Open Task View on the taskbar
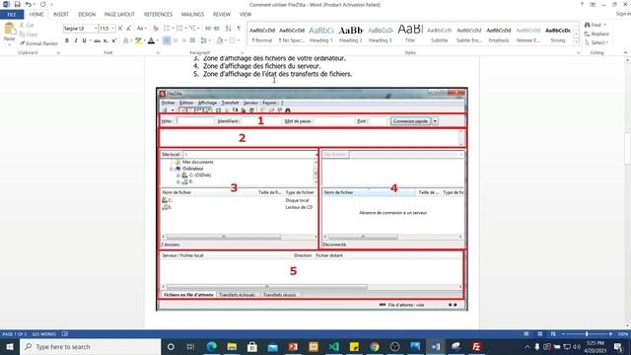This screenshot has height=355, width=631. pos(190,346)
